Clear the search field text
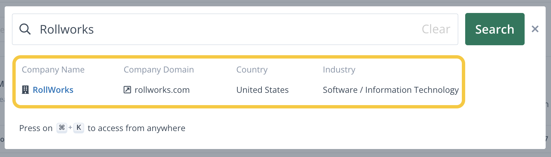Screen dimensions: 551x157 [x=436, y=29]
